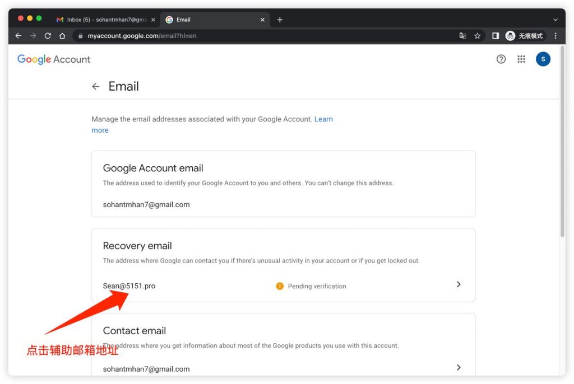Screen dimensions: 574x384
Task: Switch to the Gmail Inbox tab
Action: coord(104,20)
